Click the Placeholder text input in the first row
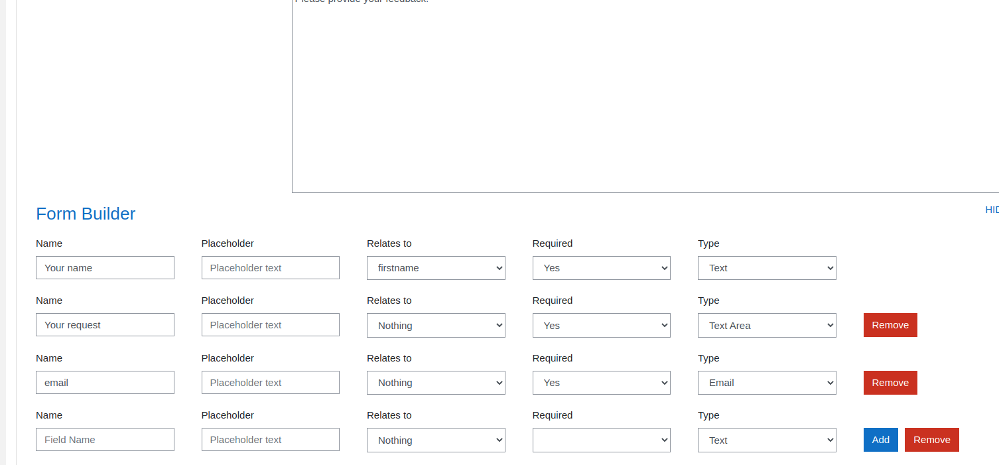 point(270,267)
